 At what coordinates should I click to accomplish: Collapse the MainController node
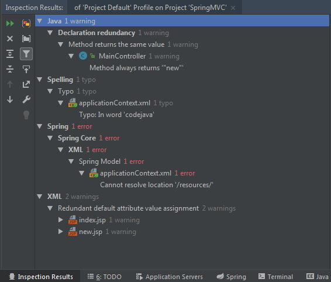click(71, 56)
